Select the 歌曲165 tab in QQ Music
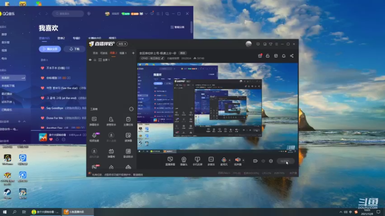This screenshot has width=385, height=216. (44, 38)
